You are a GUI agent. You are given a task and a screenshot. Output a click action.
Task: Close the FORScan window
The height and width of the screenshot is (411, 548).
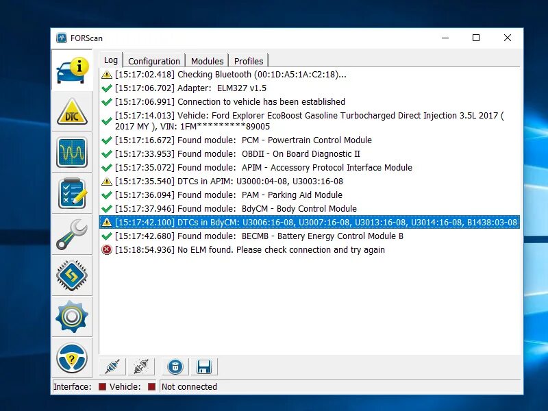tap(508, 38)
